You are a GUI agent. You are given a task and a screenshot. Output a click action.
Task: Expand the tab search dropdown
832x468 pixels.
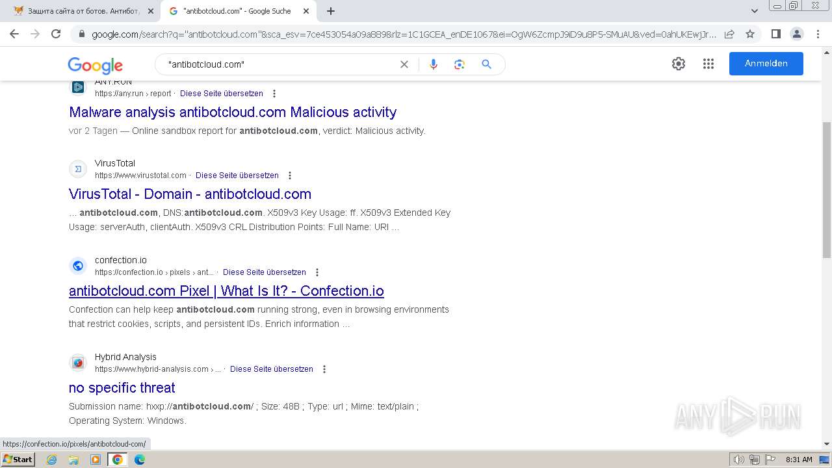[754, 11]
